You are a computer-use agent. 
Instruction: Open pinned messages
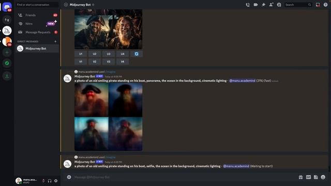263,5
